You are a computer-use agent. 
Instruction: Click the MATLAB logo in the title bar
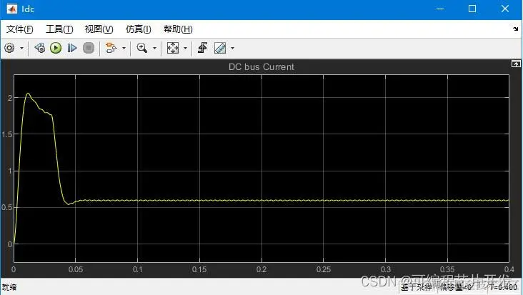point(11,9)
